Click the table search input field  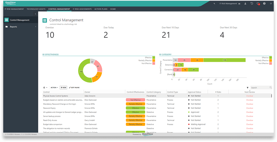pos(260,88)
